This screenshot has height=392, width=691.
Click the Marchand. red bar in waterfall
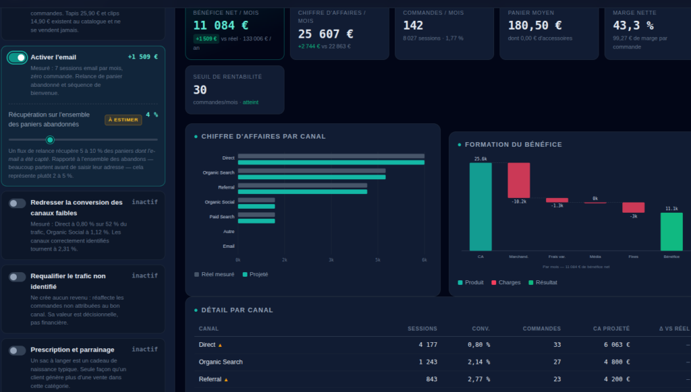coord(519,181)
